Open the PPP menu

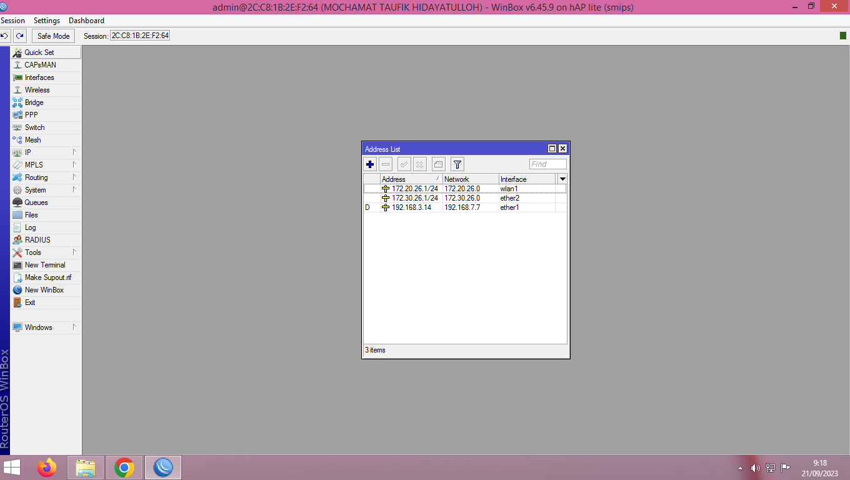click(46, 115)
